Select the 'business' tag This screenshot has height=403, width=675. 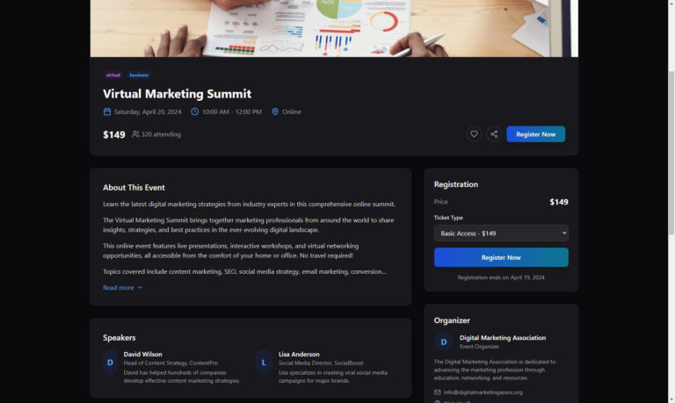pos(139,76)
